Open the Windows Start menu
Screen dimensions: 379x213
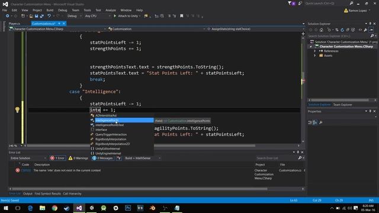[5, 208]
